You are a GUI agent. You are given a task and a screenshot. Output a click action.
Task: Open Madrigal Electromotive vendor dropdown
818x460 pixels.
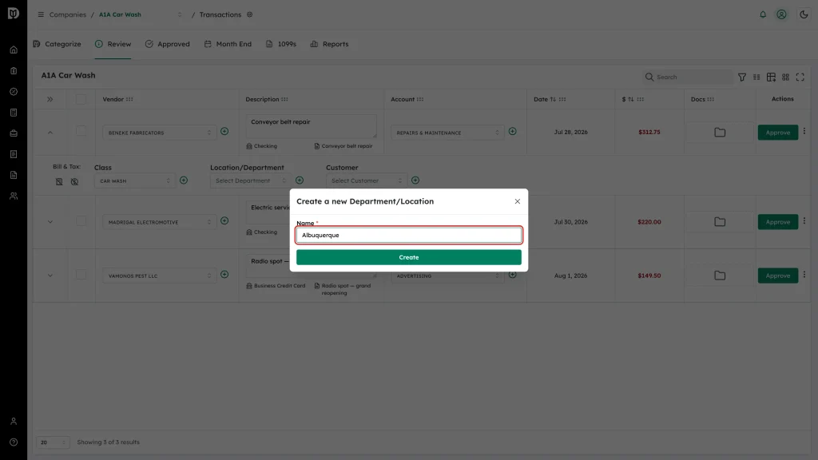[159, 222]
